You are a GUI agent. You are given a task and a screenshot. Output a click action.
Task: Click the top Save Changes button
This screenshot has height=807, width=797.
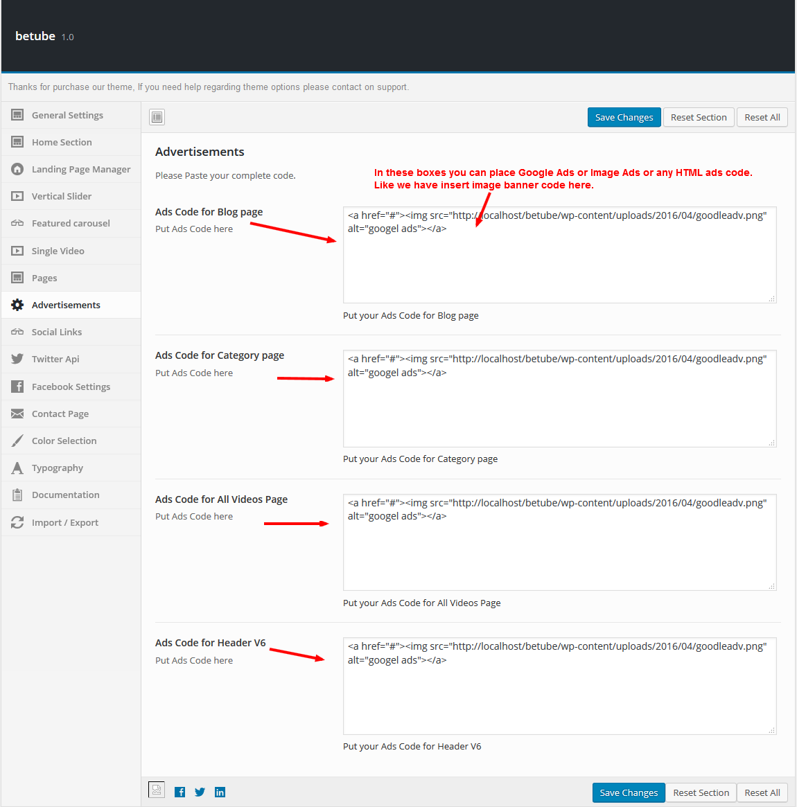(x=624, y=117)
